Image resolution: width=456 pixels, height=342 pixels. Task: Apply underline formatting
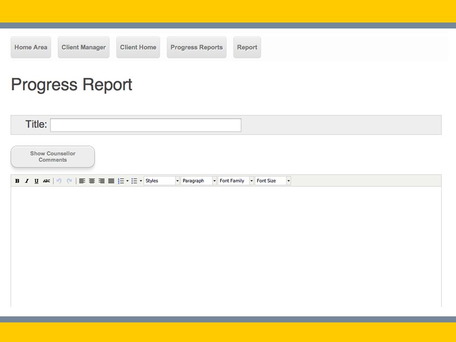[x=37, y=181]
